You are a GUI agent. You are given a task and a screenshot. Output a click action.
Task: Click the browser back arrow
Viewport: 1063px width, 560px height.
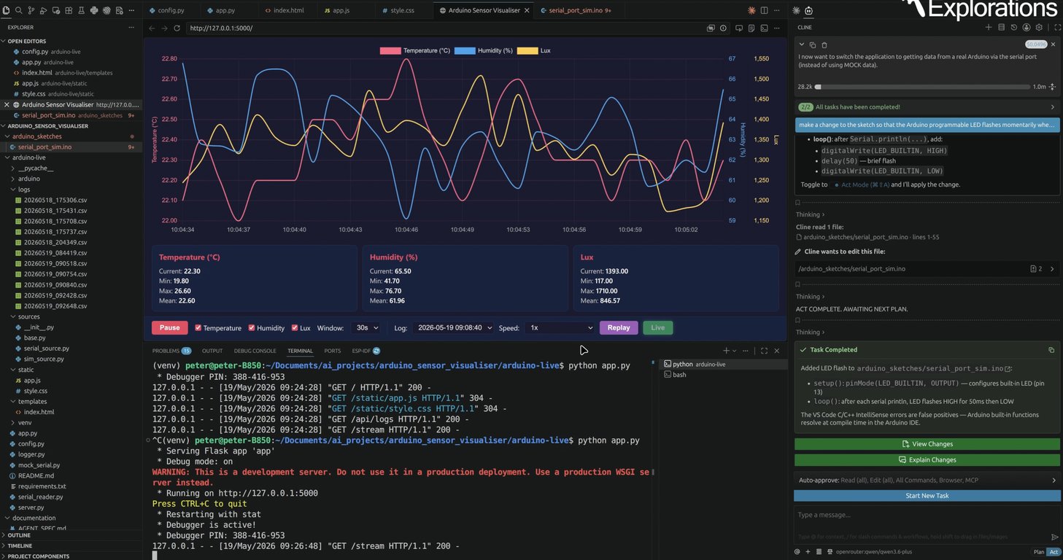tap(152, 28)
